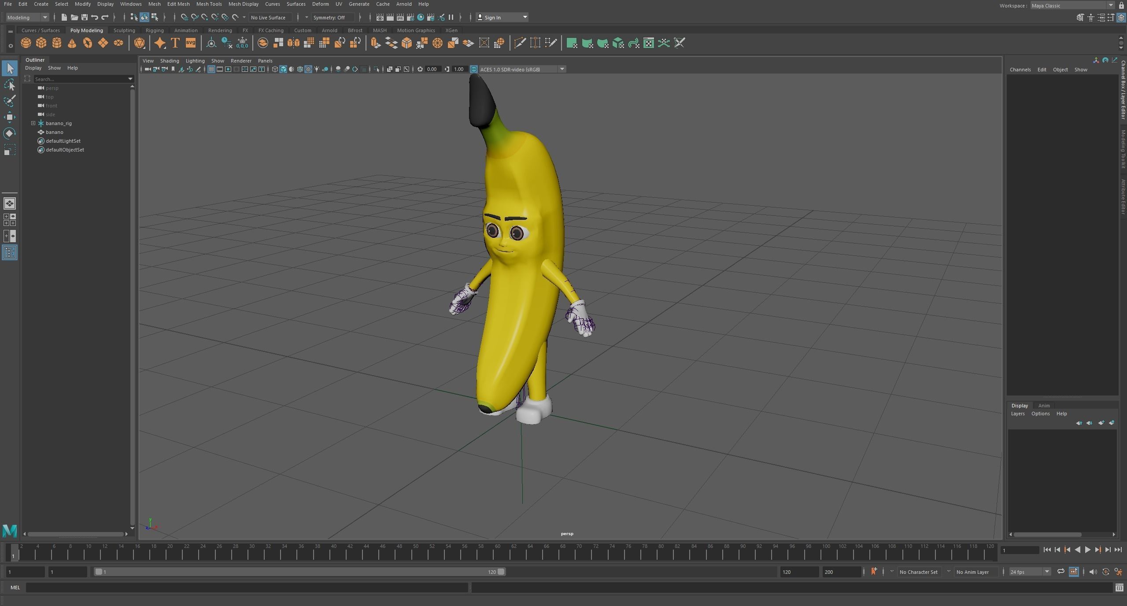Toggle the cached playback button
Screen dimensions: 1127x606
[x=1074, y=572]
